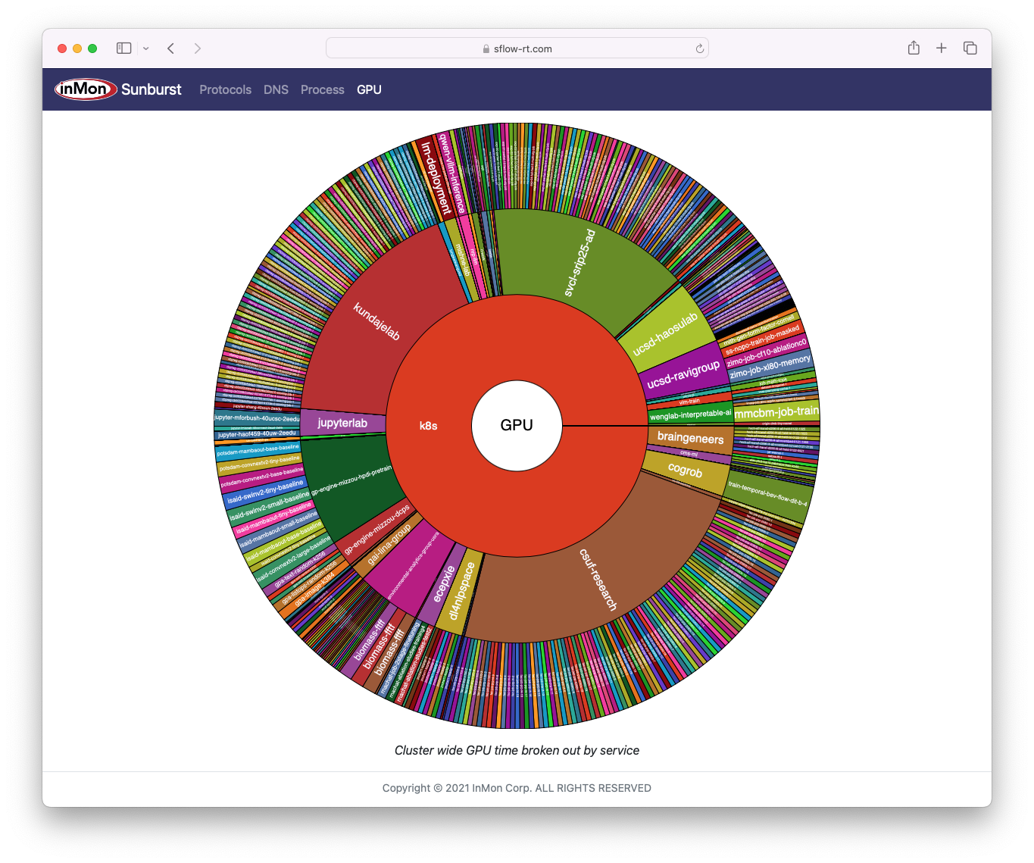Open a new tab with plus icon
This screenshot has width=1034, height=863.
point(941,48)
